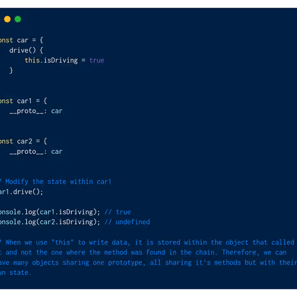This screenshot has width=297, height=297.
Task: Click the word 'prototype,' in bottom comment
Action: (x=127, y=263)
